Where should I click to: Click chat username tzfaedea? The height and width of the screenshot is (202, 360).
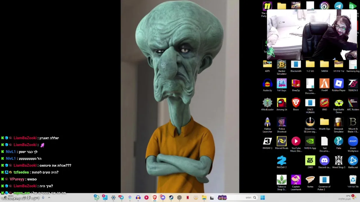tap(21, 172)
